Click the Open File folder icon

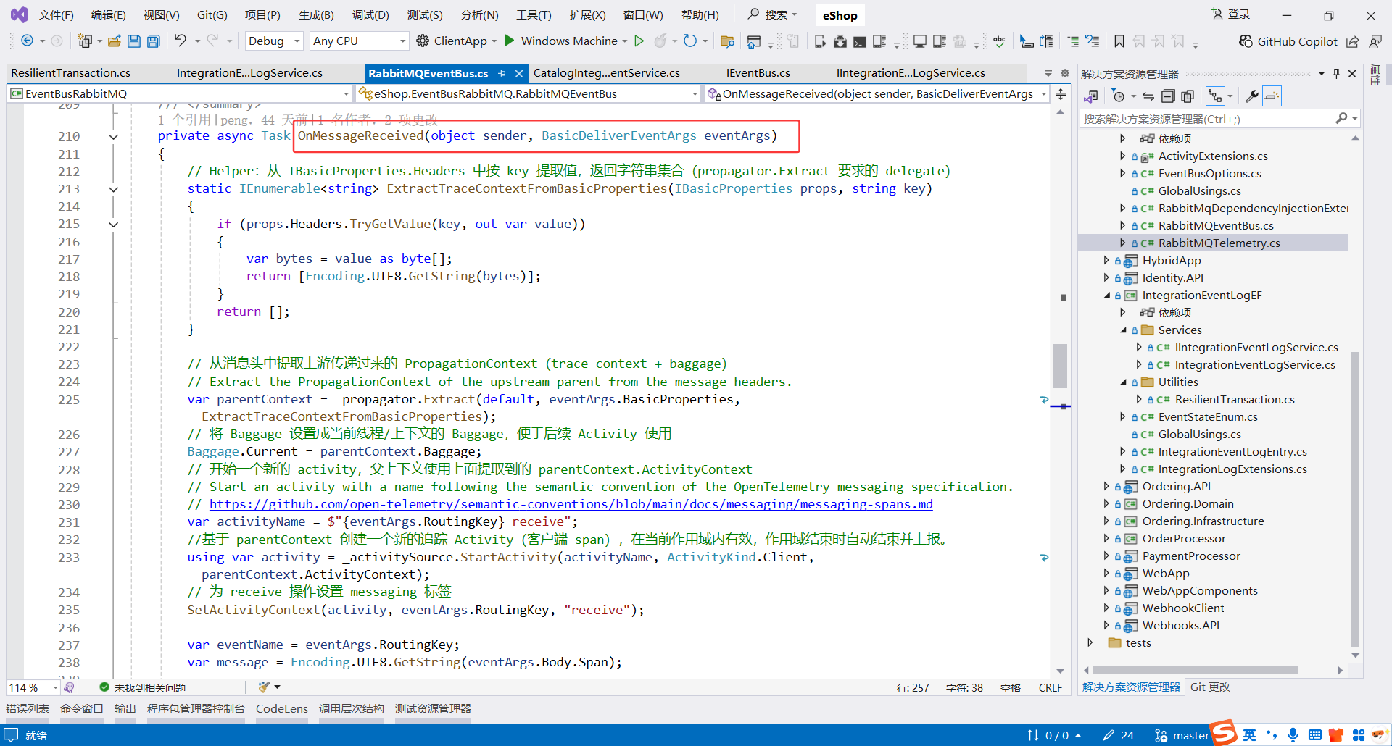pos(115,41)
